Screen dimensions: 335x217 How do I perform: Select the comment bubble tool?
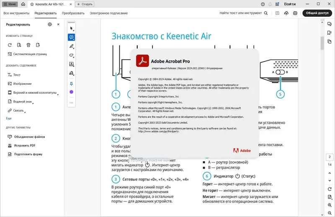point(71,37)
